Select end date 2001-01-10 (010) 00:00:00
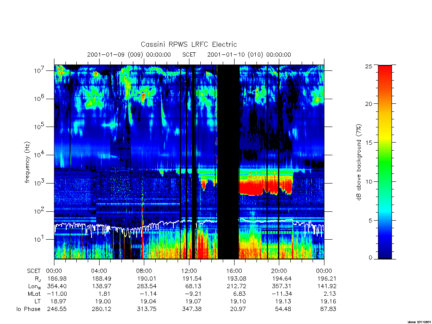The height and width of the screenshot is (324, 432). point(249,54)
